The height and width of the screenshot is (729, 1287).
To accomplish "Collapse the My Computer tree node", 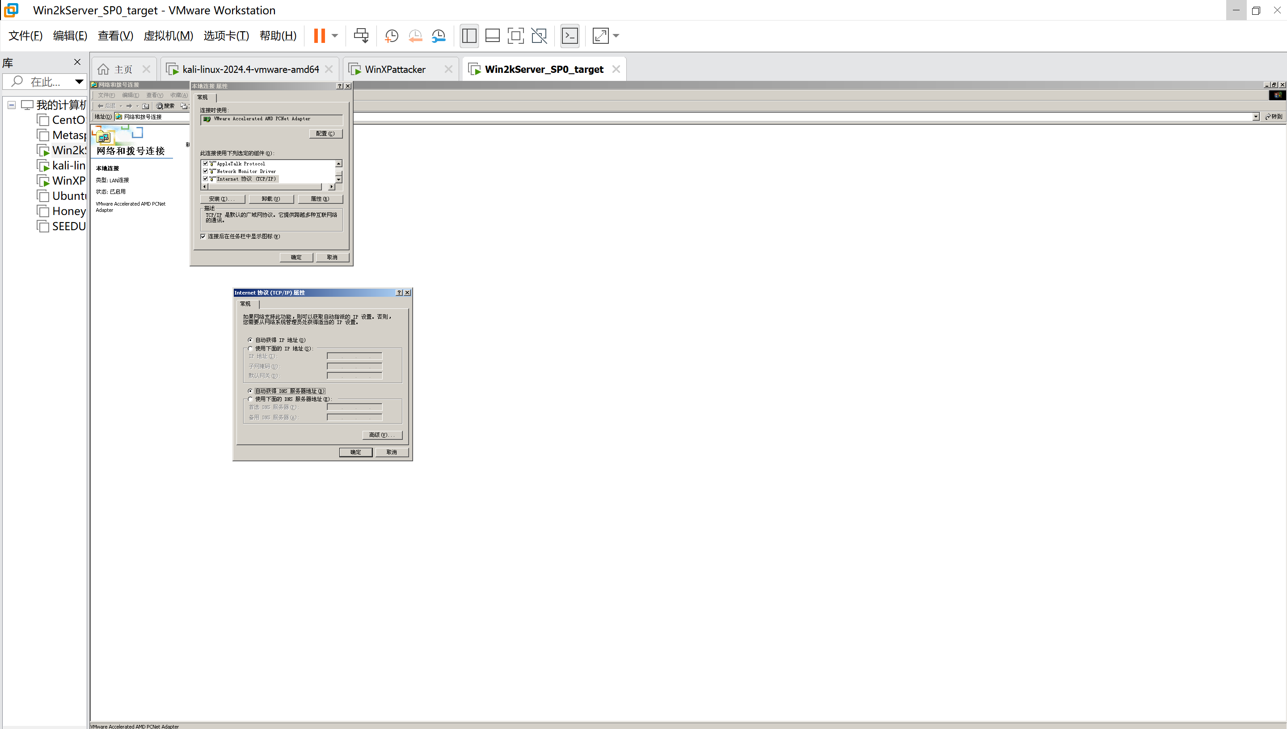I will (12, 105).
